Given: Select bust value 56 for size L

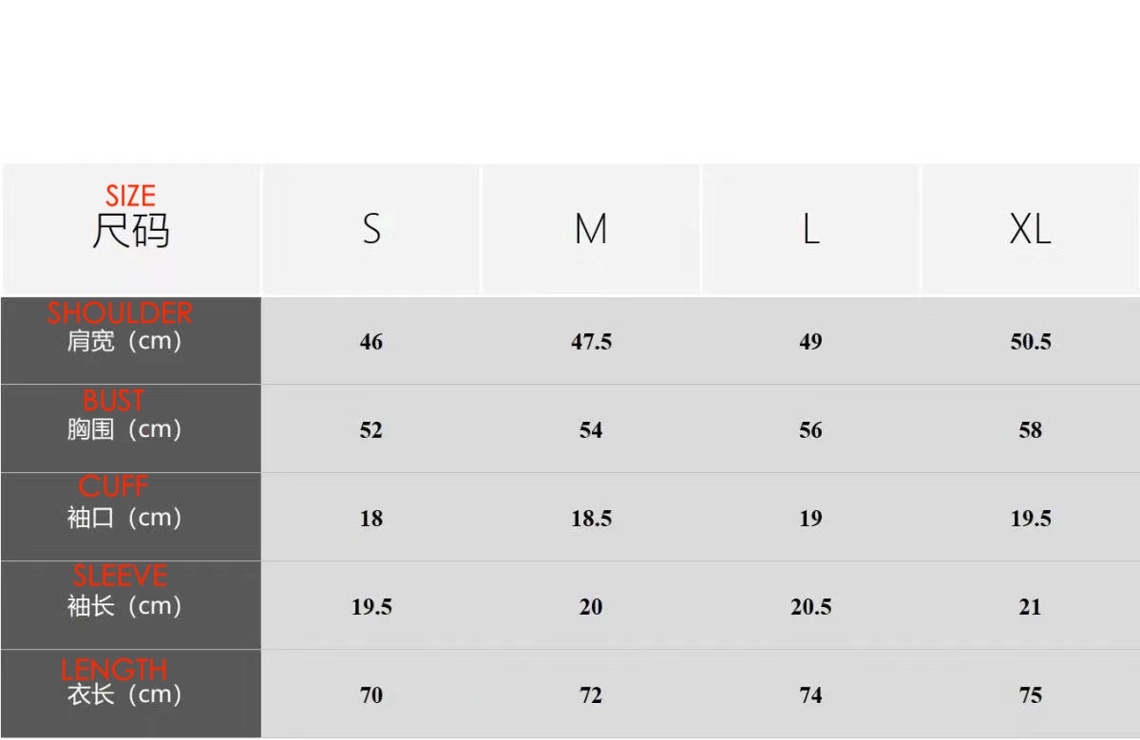Looking at the screenshot, I should (x=810, y=430).
